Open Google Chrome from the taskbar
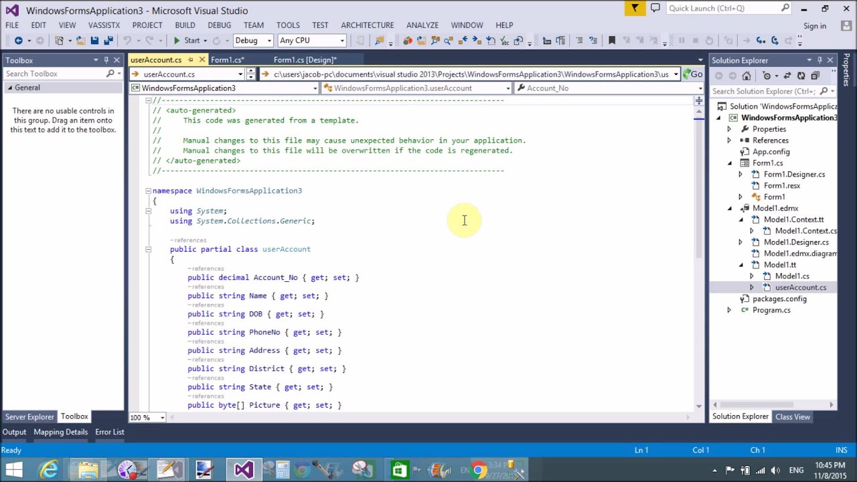 (479, 469)
